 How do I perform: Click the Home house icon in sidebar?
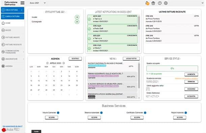3,23
